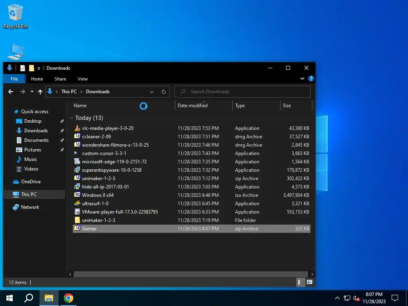Click the file list horizontal scrollbar
This screenshot has height=306, width=408.
191,274
